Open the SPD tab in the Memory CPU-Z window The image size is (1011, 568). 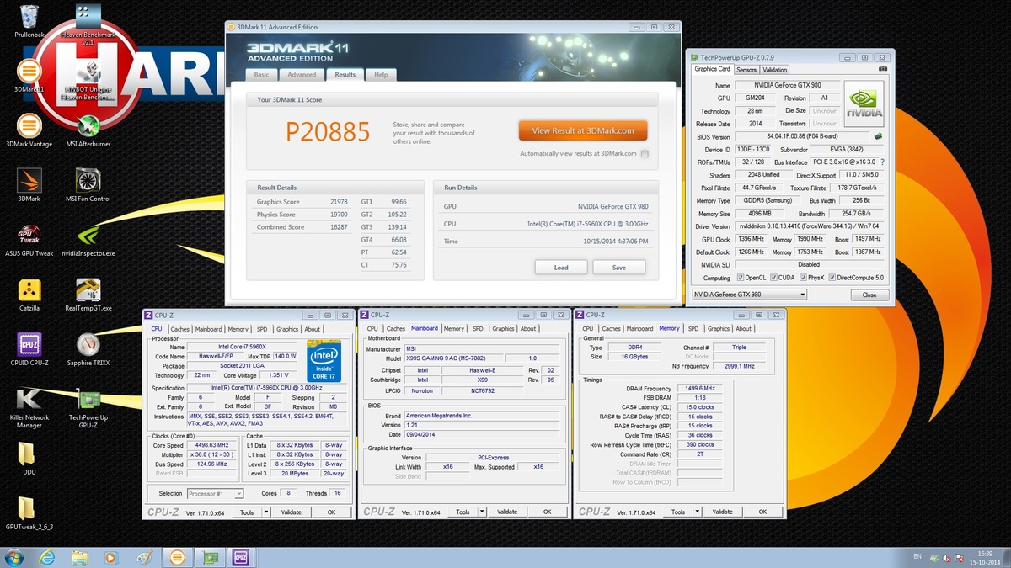click(693, 329)
